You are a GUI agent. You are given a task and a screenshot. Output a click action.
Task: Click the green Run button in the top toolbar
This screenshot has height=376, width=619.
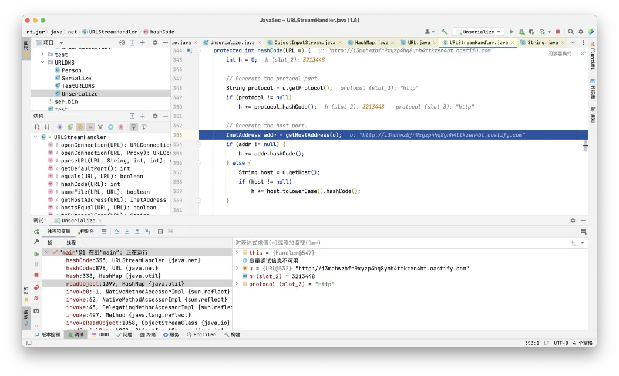511,32
